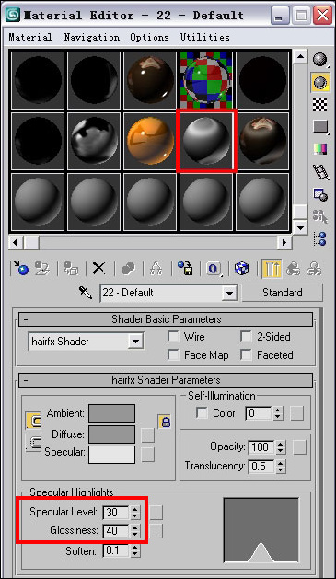Screen dimensions: 336x579
Task: Open the Material menu
Action: pos(30,38)
